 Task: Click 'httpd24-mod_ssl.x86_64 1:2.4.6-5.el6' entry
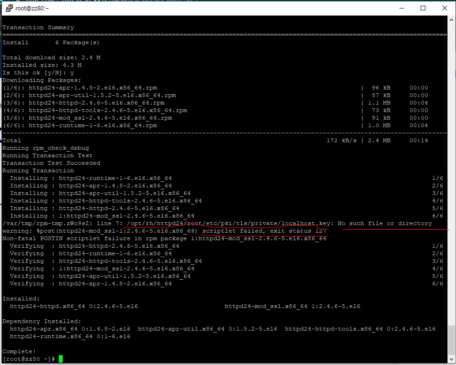[292, 307]
